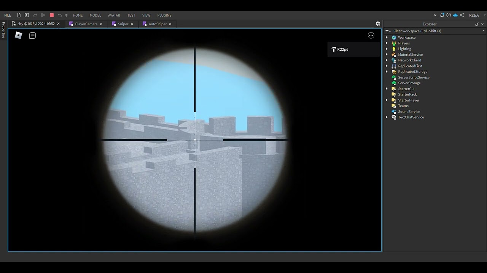
Task: Expand the Workspace tree node
Action: (x=387, y=38)
